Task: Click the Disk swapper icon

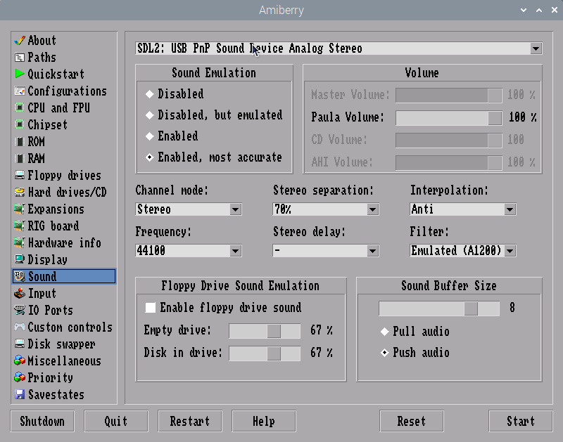Action: (20, 344)
